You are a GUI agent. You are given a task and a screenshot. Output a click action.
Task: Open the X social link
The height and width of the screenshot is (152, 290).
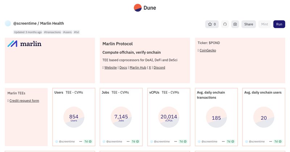point(150,67)
